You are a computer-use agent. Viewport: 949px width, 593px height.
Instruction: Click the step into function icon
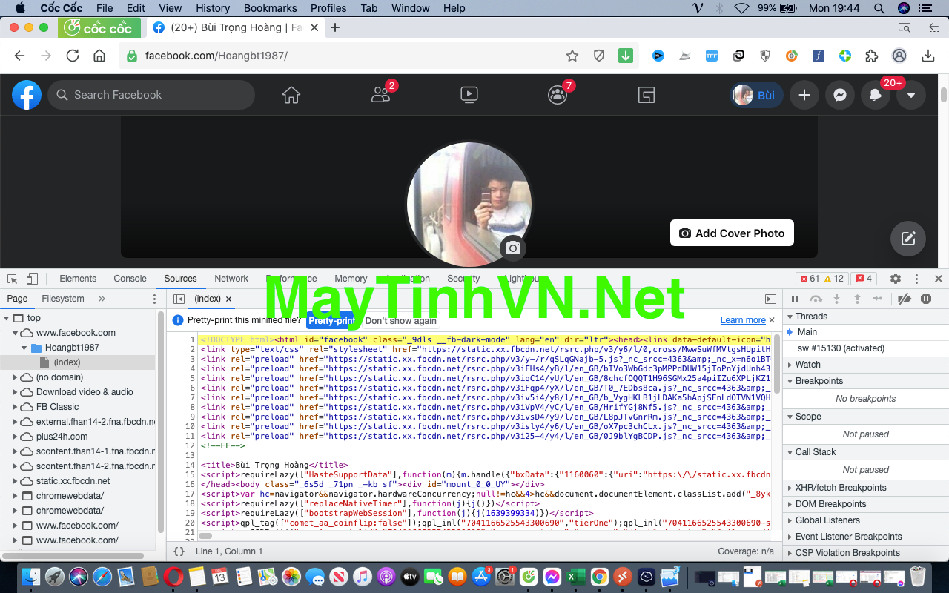[836, 299]
